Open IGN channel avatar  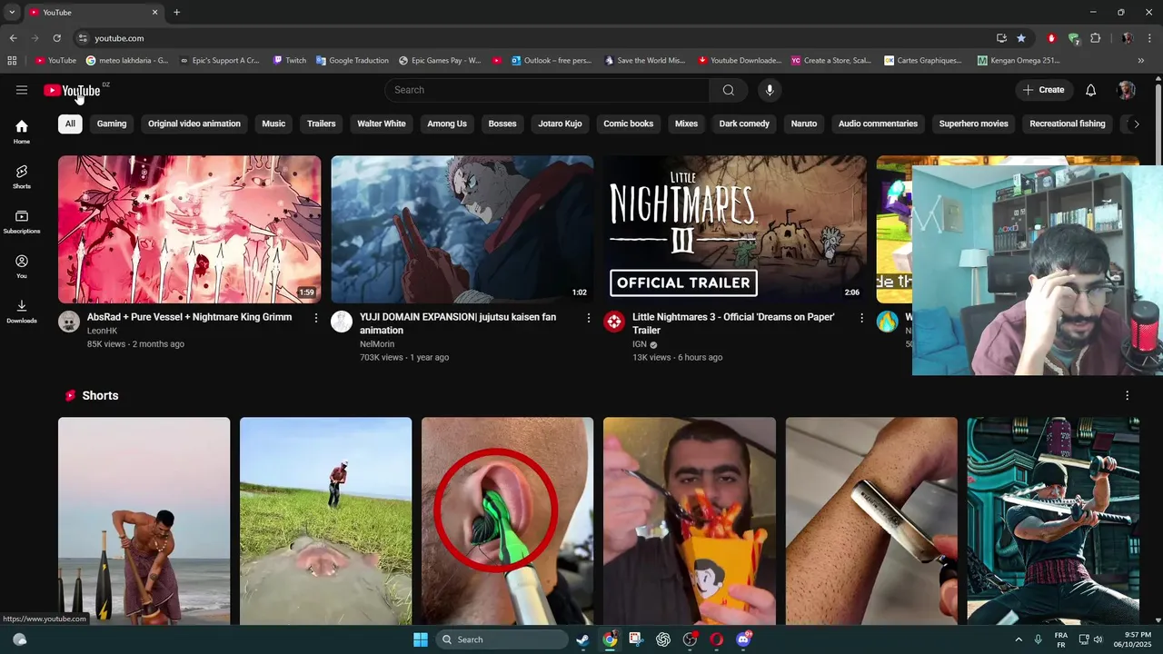(x=614, y=322)
